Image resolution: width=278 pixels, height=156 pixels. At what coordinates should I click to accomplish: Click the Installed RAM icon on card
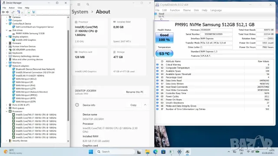(x=115, y=22)
